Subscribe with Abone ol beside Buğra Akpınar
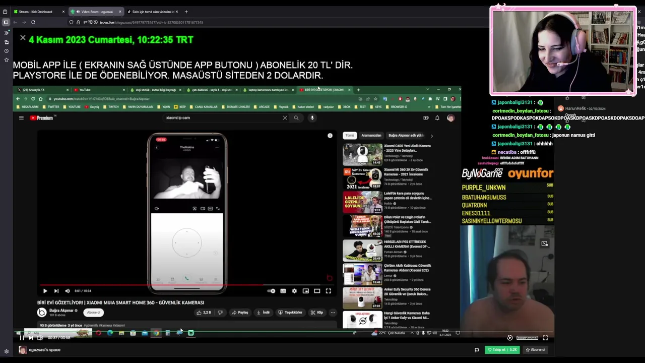 coord(94,313)
